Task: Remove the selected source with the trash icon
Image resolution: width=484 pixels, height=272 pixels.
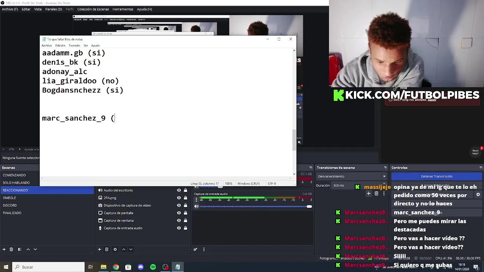Action: click(107, 249)
